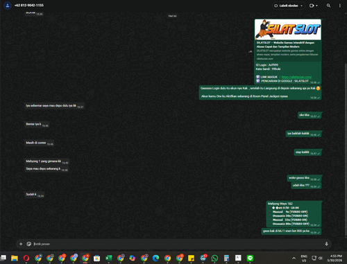Open the Windows Start menu
The width and height of the screenshot is (347, 264).
(x=3, y=258)
